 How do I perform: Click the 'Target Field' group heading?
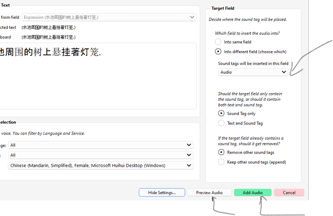coord(223,8)
